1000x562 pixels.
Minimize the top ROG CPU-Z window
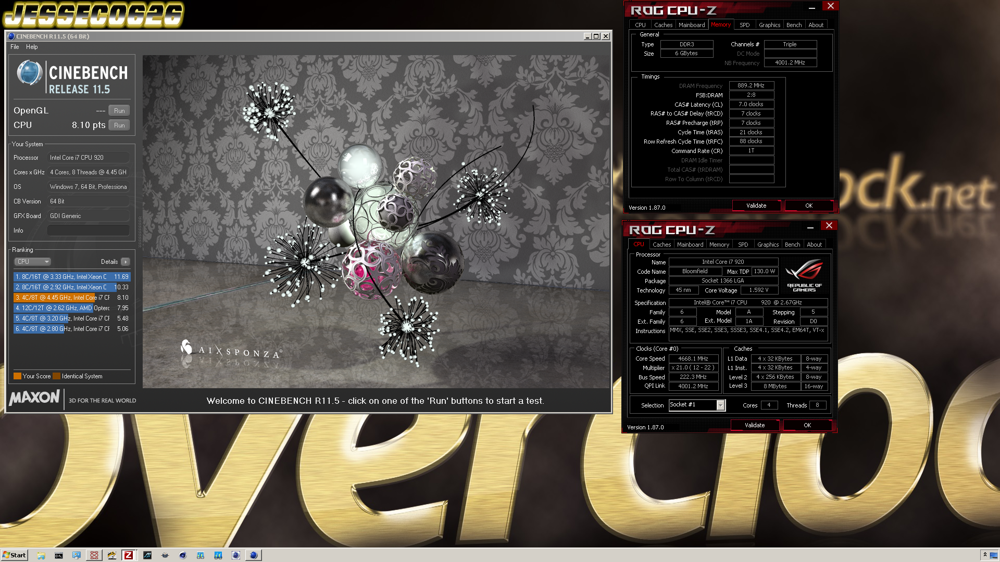pyautogui.click(x=811, y=7)
